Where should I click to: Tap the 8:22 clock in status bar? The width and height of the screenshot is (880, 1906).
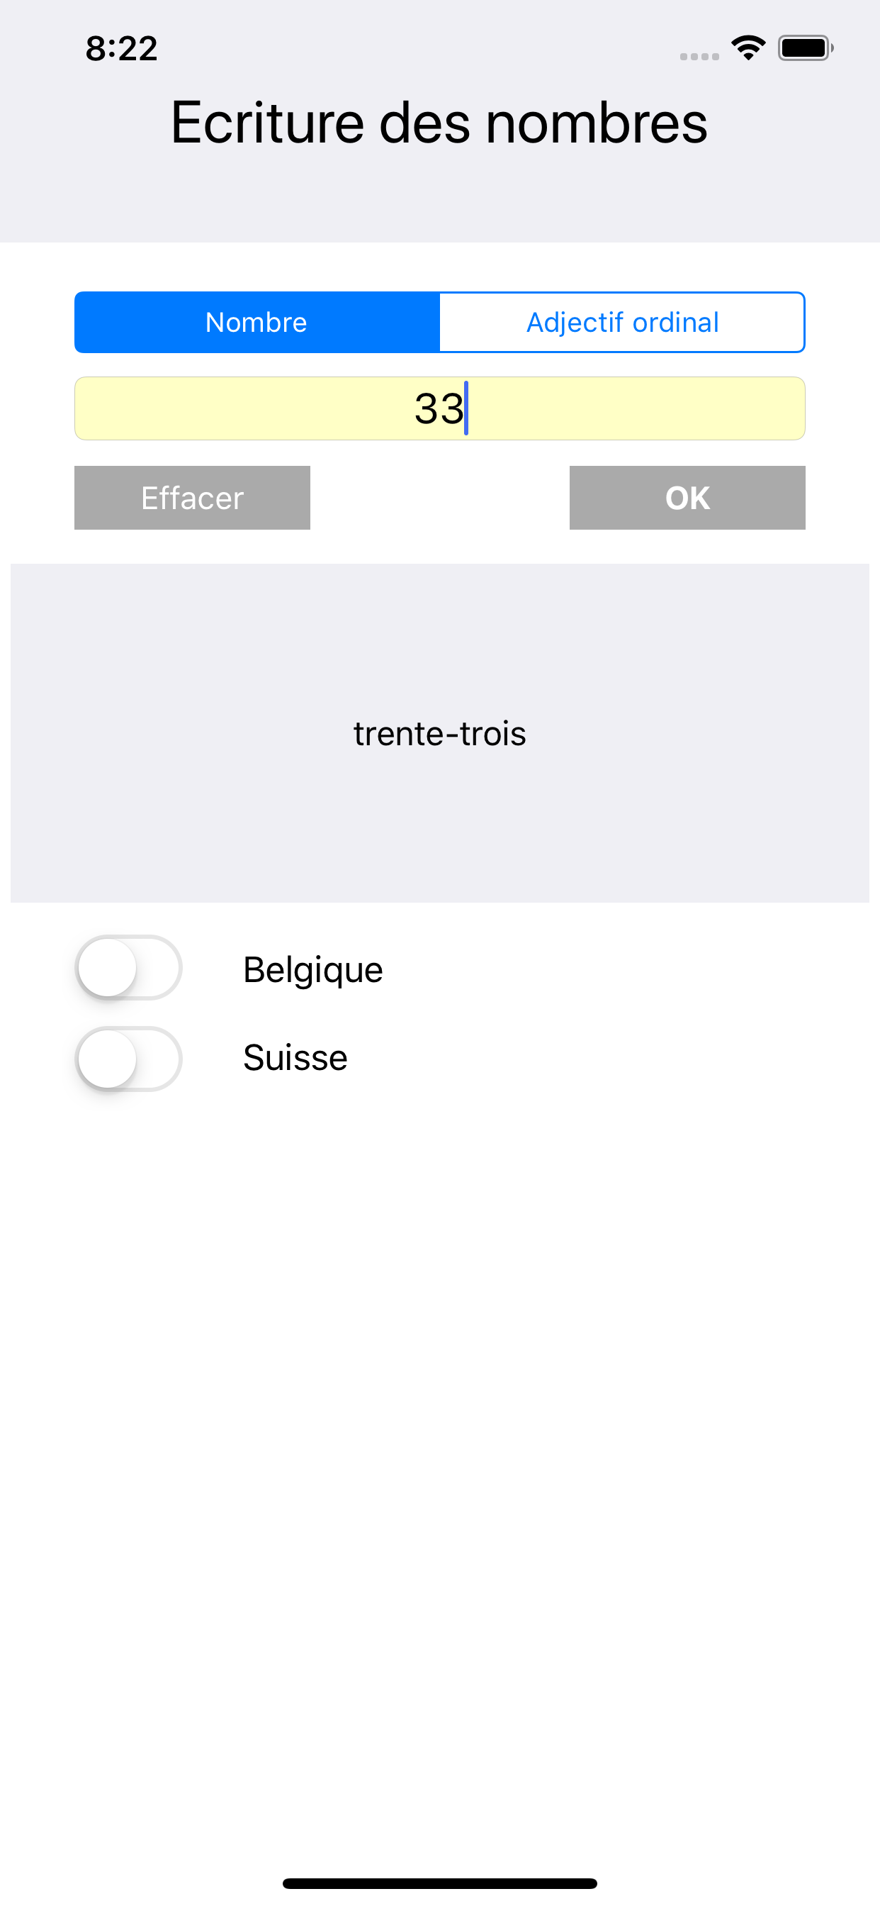(121, 49)
